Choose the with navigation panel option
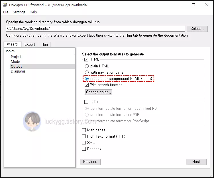Viewport: 214px width, 178px height. 87,72
